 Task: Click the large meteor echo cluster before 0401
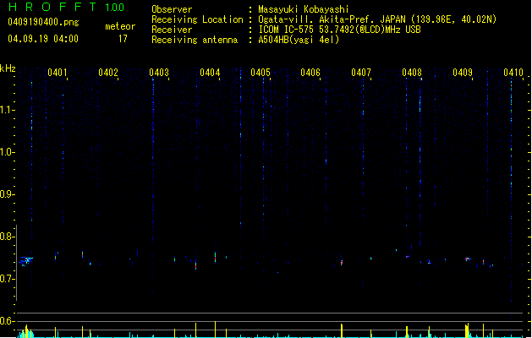[26, 261]
